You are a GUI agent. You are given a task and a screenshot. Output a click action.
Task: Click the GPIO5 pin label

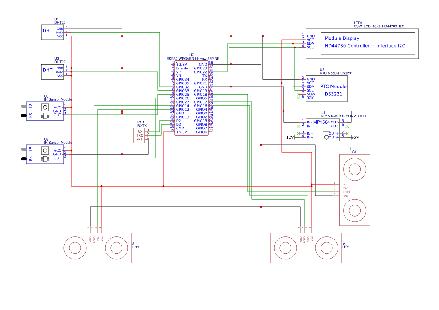pos(202,98)
